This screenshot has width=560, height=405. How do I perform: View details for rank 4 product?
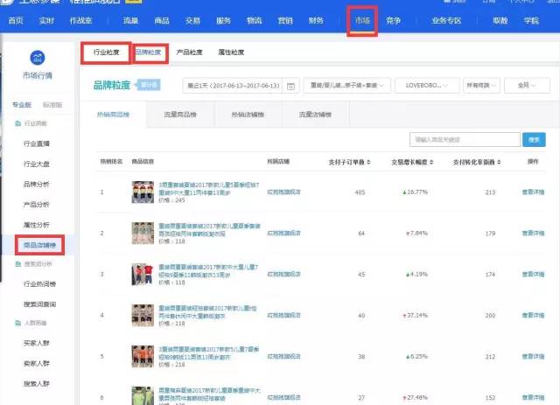[x=533, y=316]
